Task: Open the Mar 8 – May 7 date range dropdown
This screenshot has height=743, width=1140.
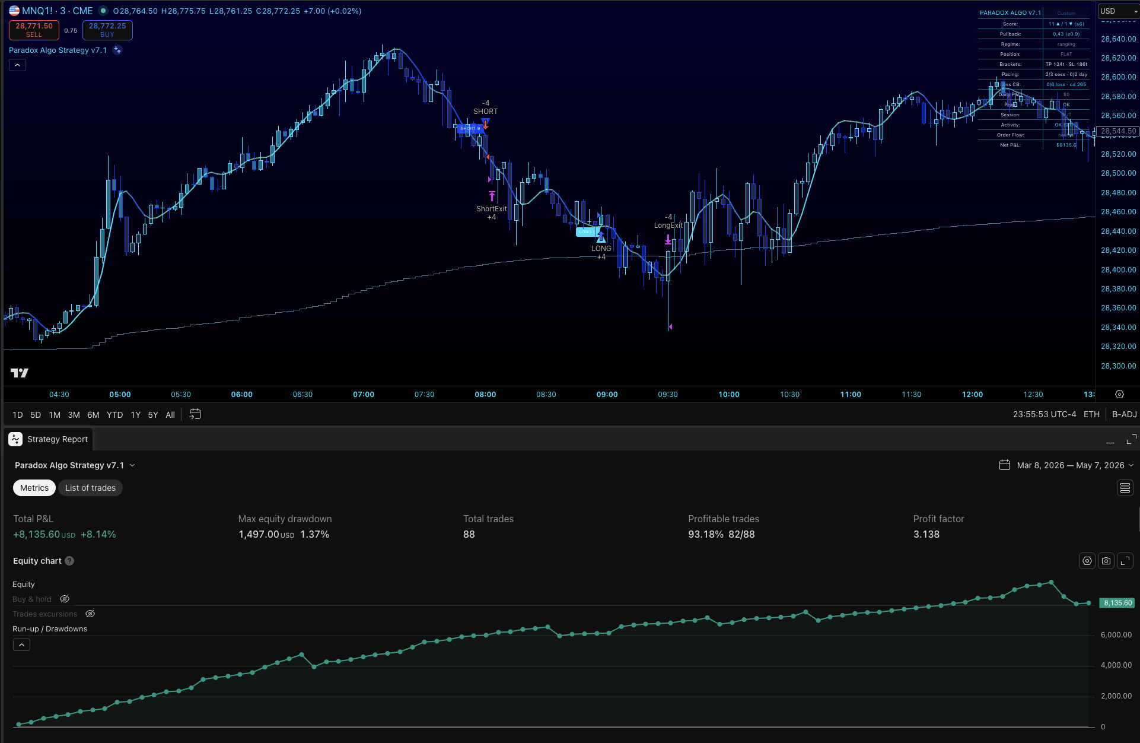Action: point(1075,465)
